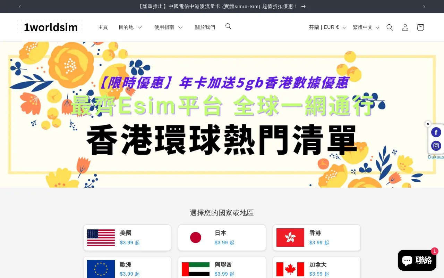Click the 1worldsim logo
Viewport: 444px width, 278px height.
pyautogui.click(x=50, y=27)
